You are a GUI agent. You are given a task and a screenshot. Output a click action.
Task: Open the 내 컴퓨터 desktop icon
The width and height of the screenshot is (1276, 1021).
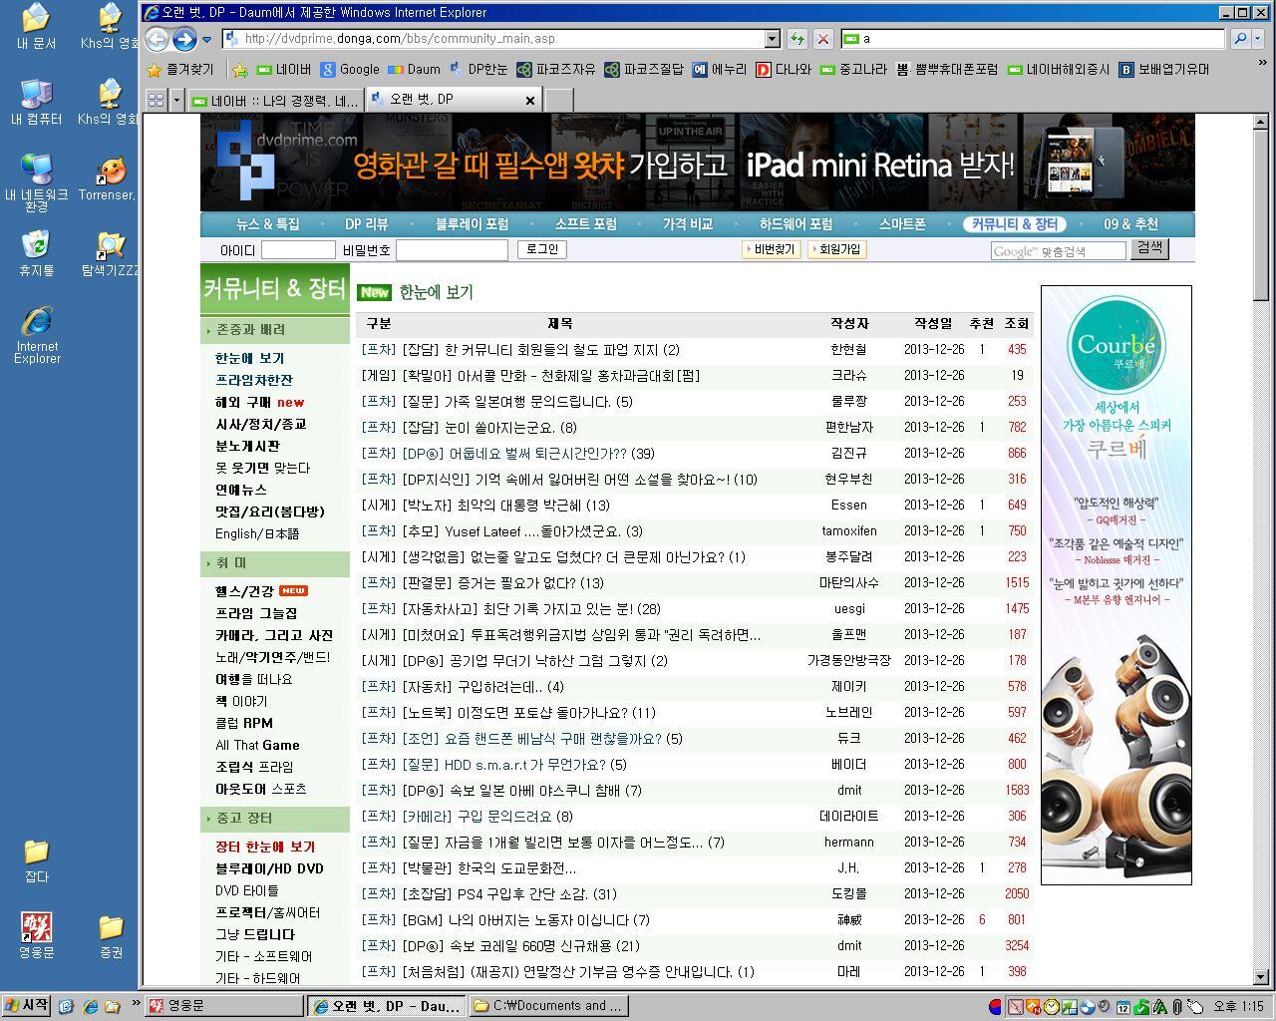(x=36, y=103)
